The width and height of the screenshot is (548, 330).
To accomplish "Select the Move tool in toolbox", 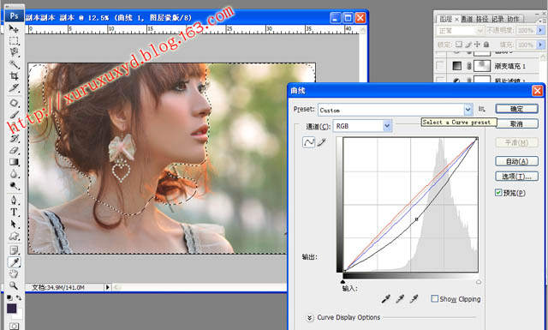I will coord(14,28).
